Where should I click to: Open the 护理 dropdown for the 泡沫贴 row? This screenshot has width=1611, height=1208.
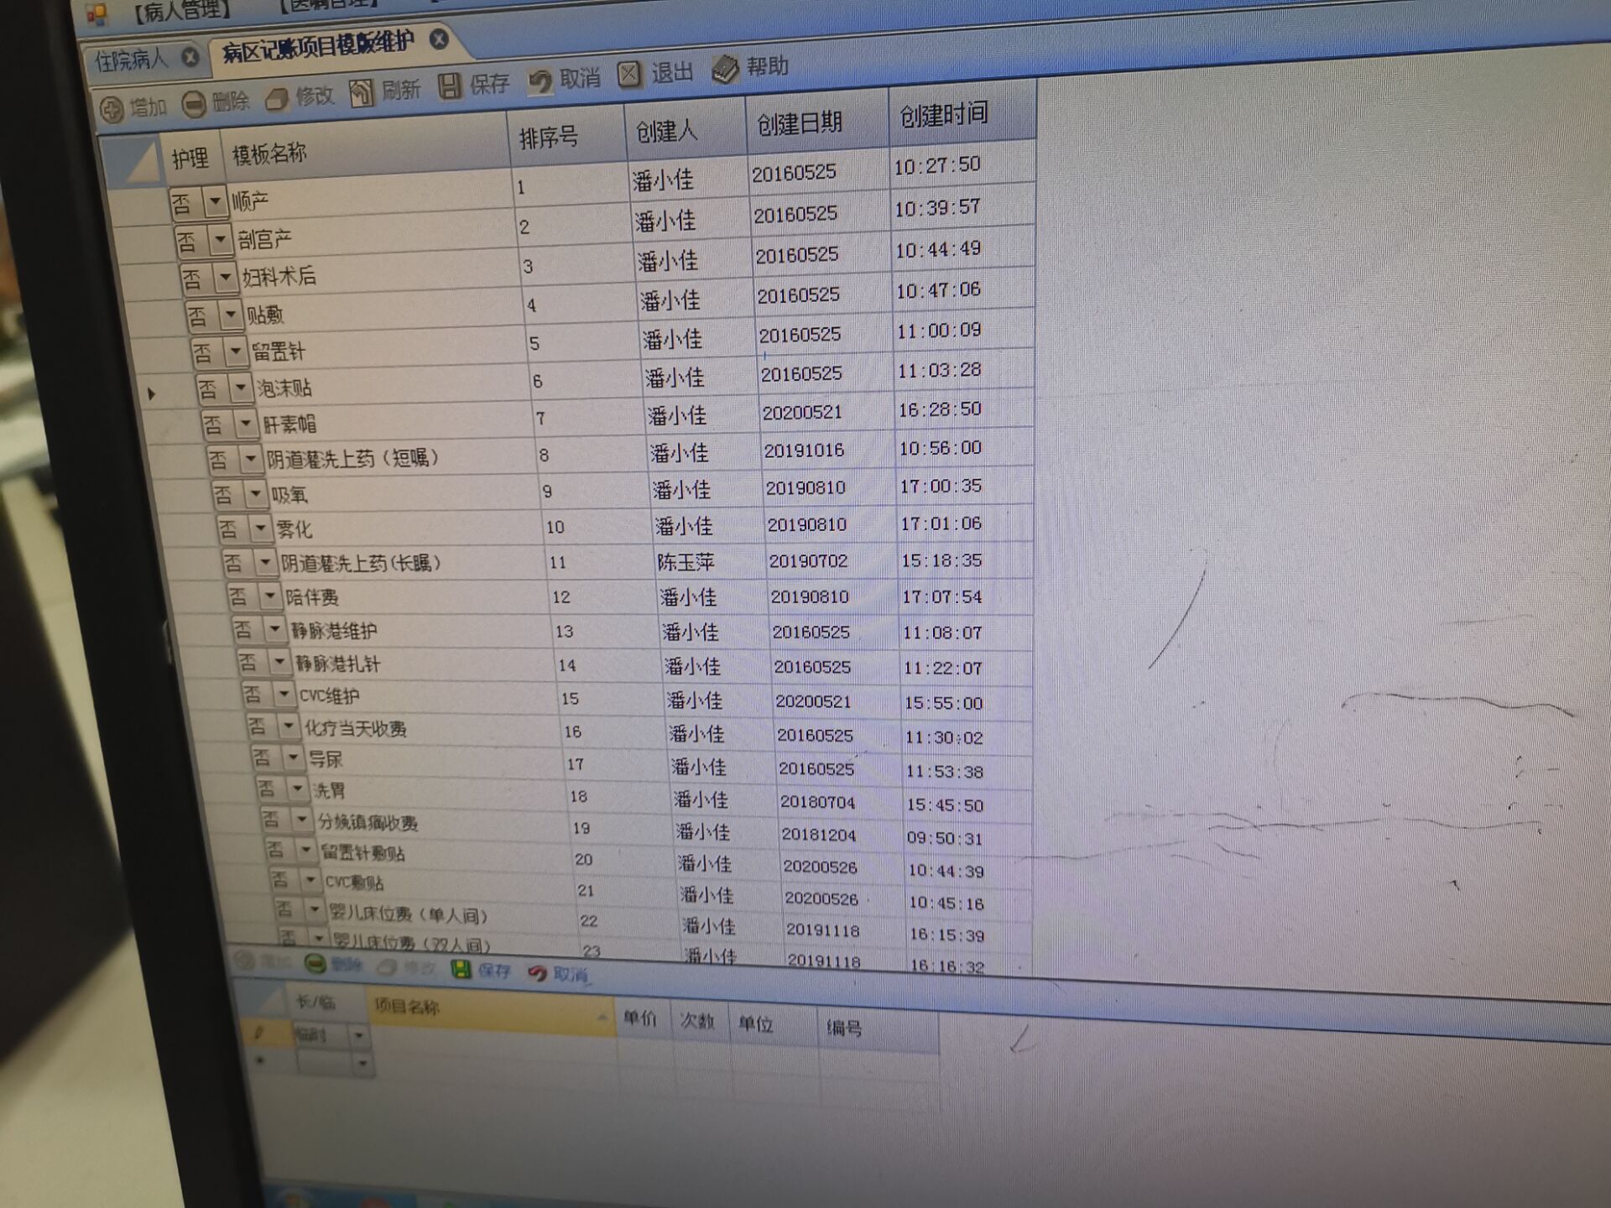241,388
